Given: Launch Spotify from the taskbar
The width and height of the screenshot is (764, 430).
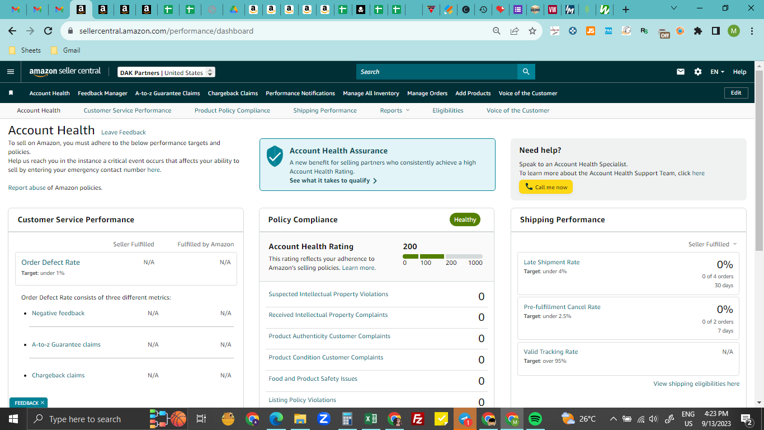Looking at the screenshot, I should click(x=535, y=419).
